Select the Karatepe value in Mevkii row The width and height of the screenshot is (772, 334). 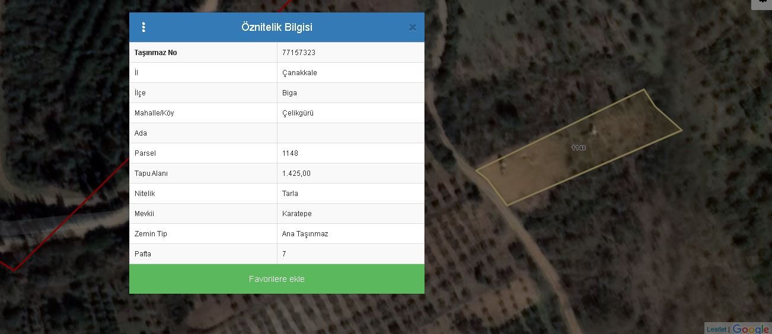(297, 214)
